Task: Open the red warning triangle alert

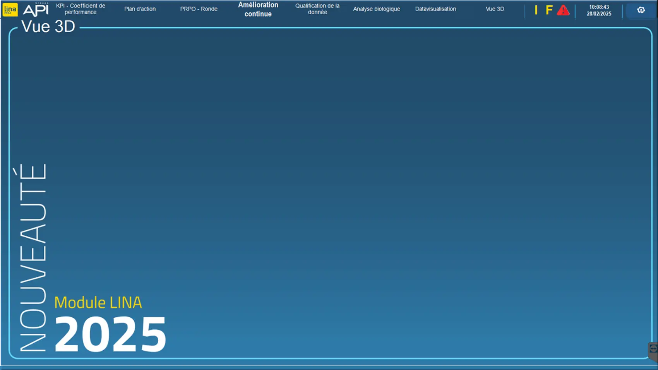Action: (x=563, y=10)
